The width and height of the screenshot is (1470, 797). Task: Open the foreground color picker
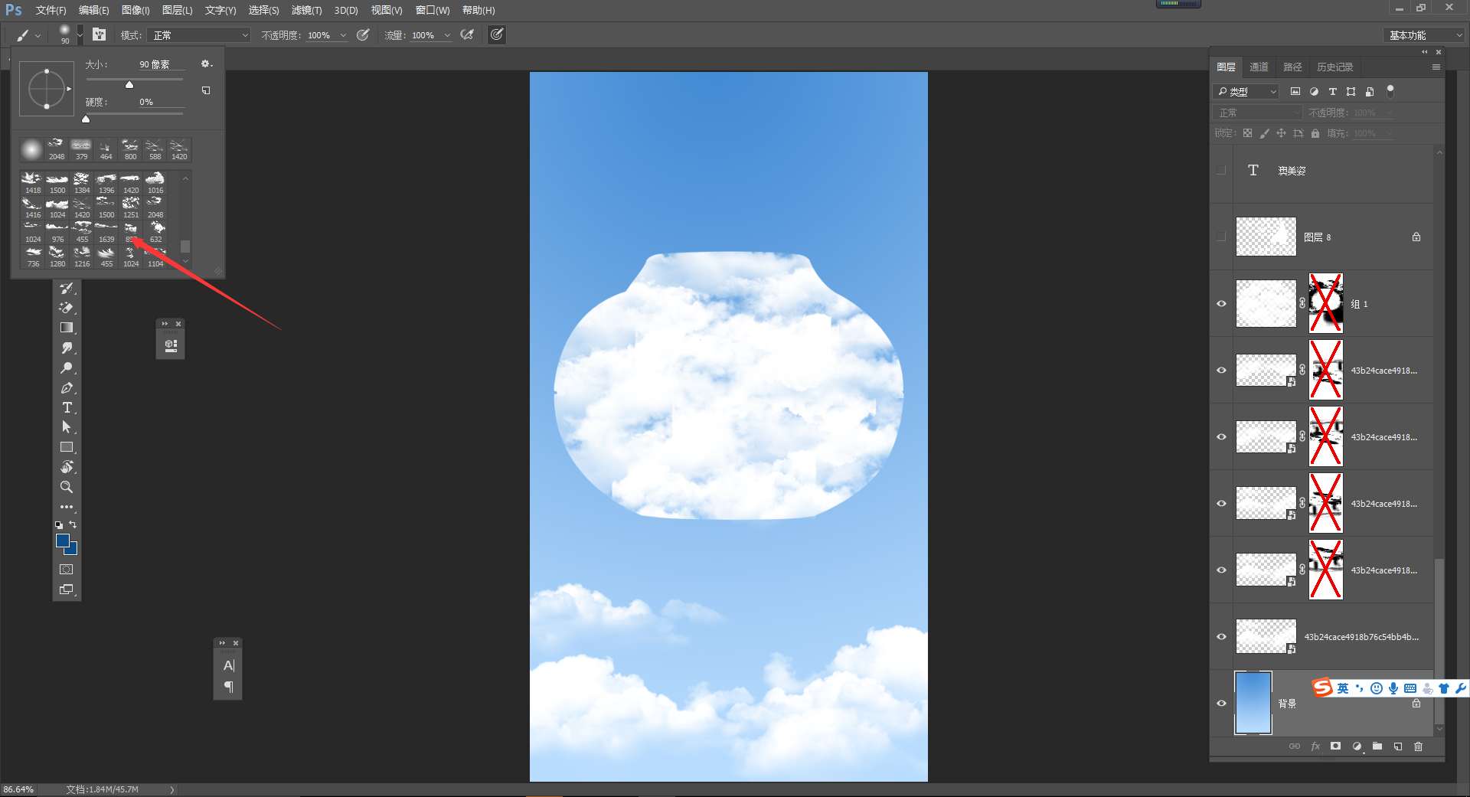[x=63, y=541]
